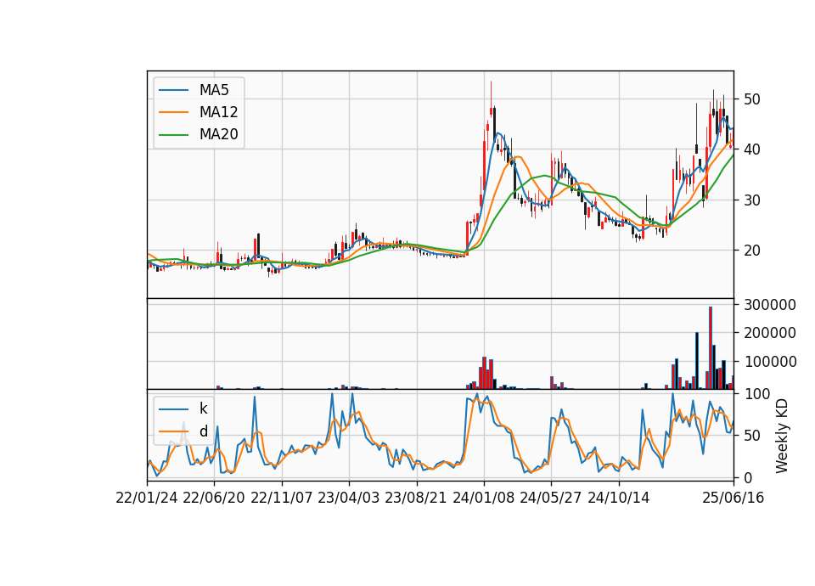815x586 pixels.
Task: Click the KD axis value 50
Action: tap(751, 436)
